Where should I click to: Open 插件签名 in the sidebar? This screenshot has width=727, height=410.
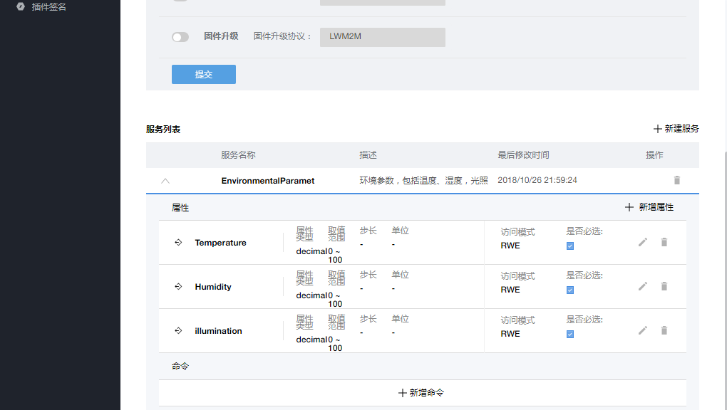[48, 7]
